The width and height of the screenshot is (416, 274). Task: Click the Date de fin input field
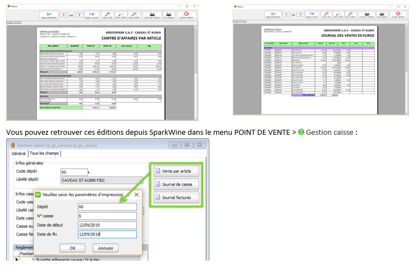click(106, 234)
